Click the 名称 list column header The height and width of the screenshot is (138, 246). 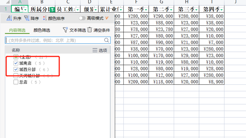pos(16,50)
